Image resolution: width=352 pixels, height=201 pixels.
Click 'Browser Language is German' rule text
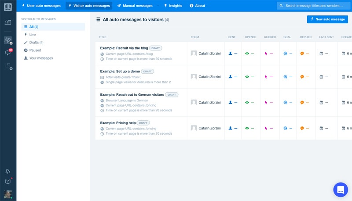click(127, 100)
